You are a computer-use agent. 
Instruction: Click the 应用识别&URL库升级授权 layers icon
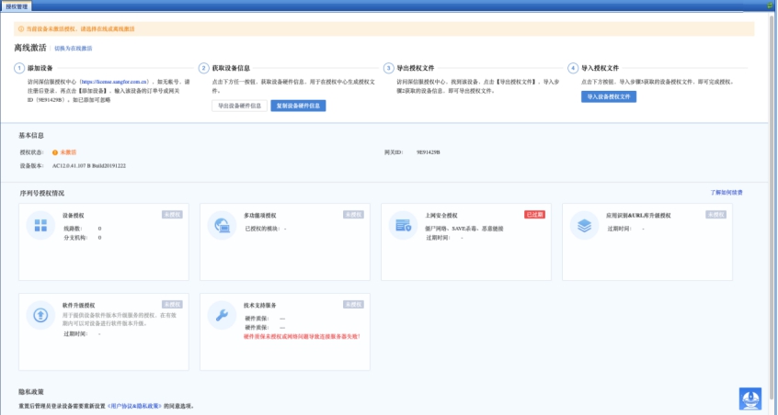[585, 225]
